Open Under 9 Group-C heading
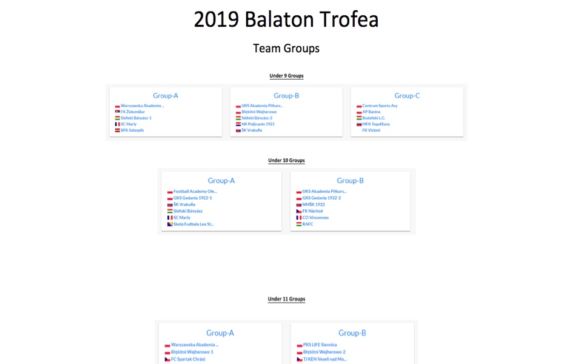584x364 pixels. (x=407, y=96)
